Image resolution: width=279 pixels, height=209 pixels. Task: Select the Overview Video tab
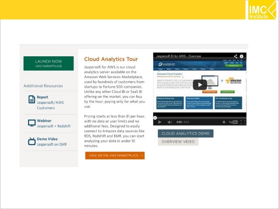tap(178, 142)
